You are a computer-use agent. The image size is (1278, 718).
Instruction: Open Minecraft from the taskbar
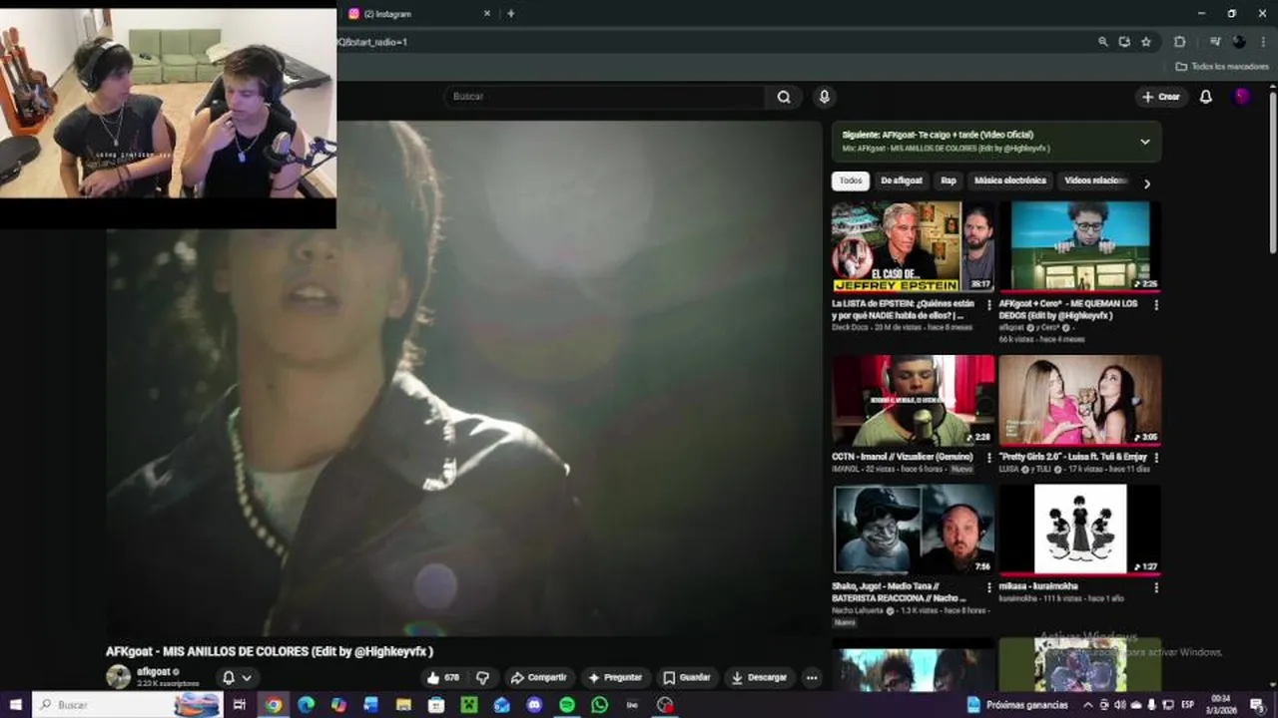click(468, 705)
